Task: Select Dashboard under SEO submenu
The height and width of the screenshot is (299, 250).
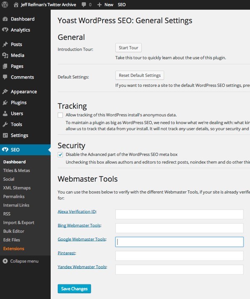Action: point(15,162)
